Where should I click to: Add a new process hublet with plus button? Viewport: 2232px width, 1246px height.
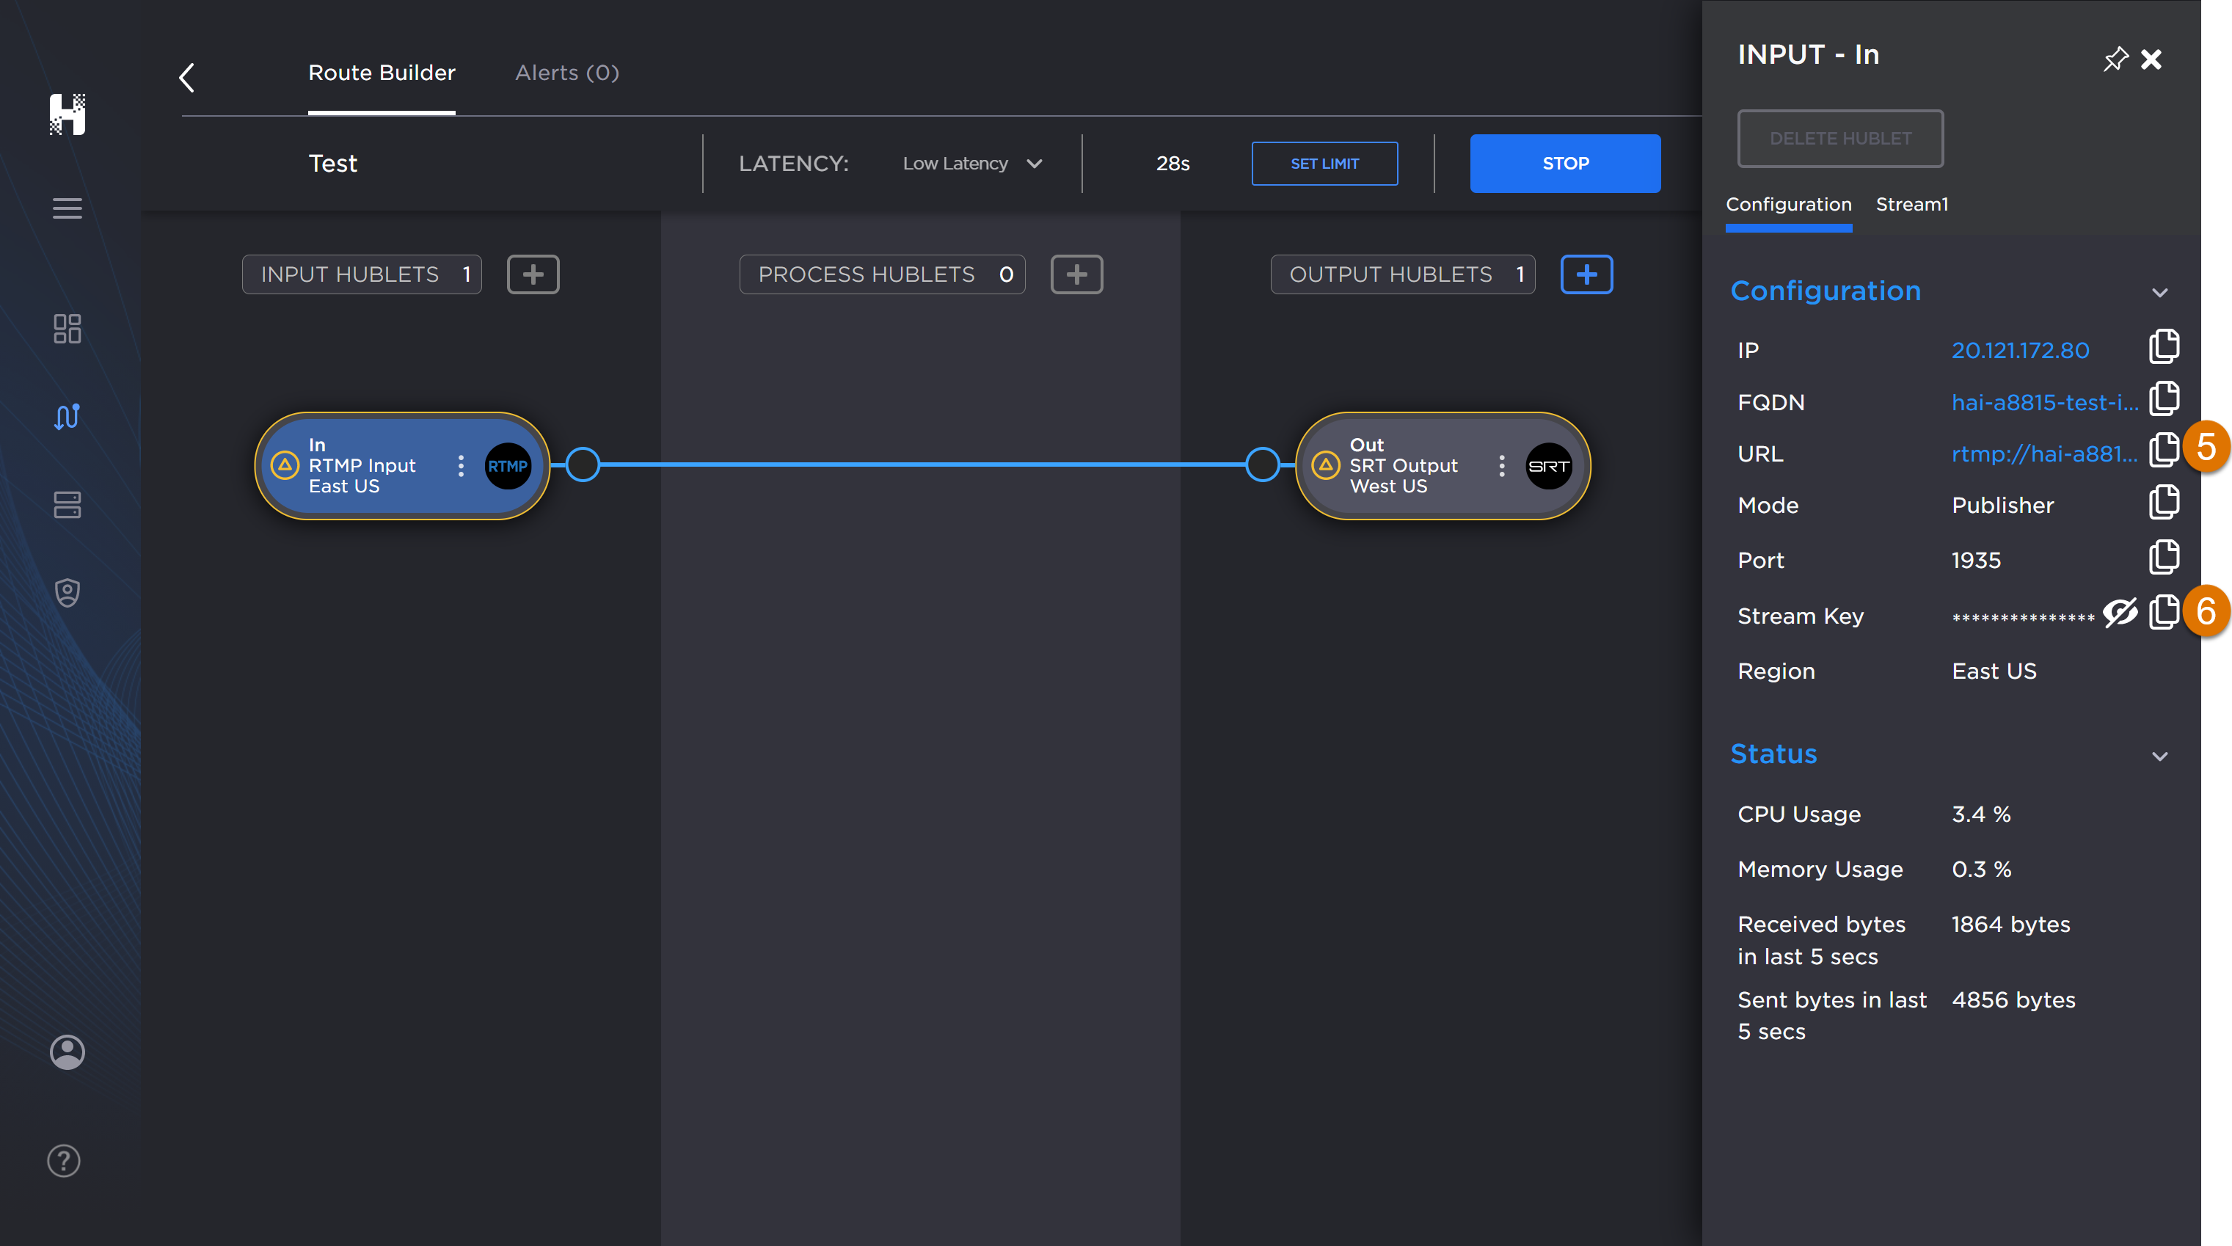(x=1076, y=274)
